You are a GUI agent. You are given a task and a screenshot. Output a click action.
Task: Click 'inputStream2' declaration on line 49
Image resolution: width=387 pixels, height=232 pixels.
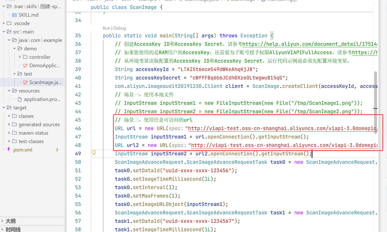point(169,154)
